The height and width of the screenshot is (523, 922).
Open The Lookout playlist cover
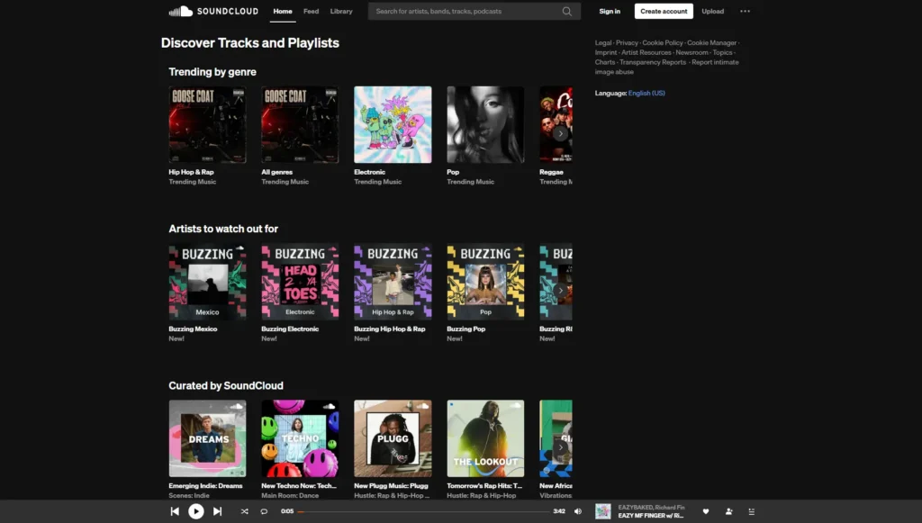(x=485, y=438)
